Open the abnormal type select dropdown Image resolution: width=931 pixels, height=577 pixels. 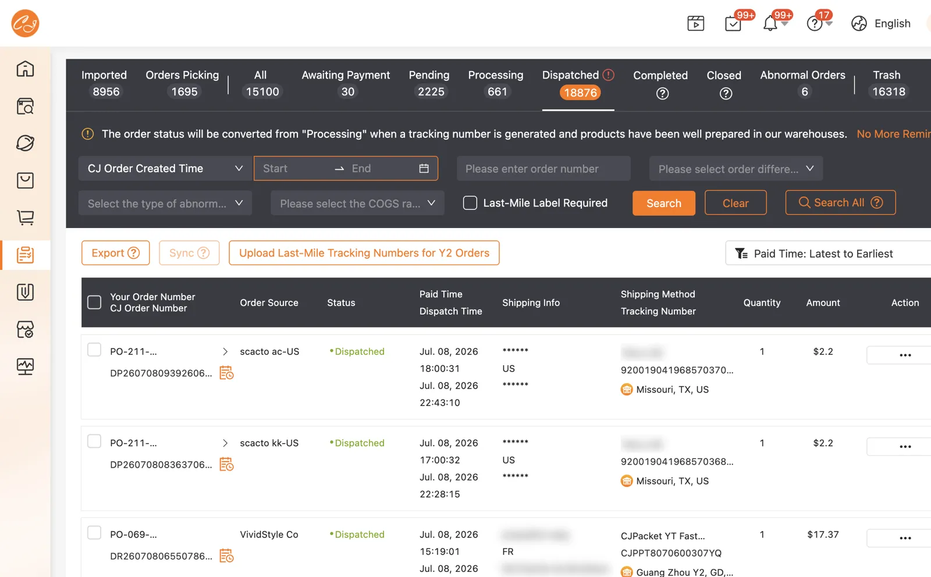point(165,203)
